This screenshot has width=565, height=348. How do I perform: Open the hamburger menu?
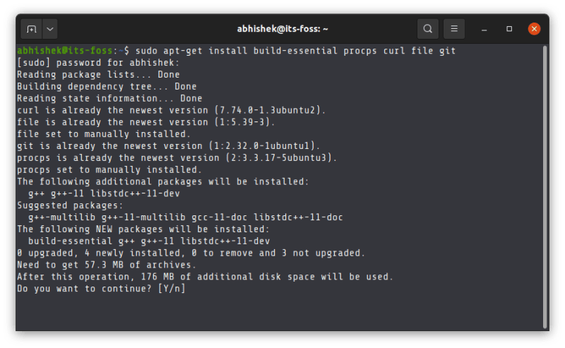point(455,29)
